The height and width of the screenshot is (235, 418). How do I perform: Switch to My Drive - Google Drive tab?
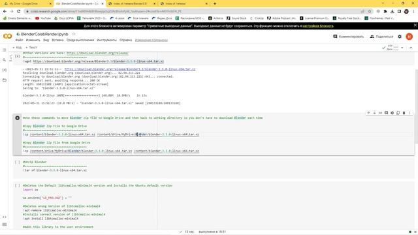point(27,4)
